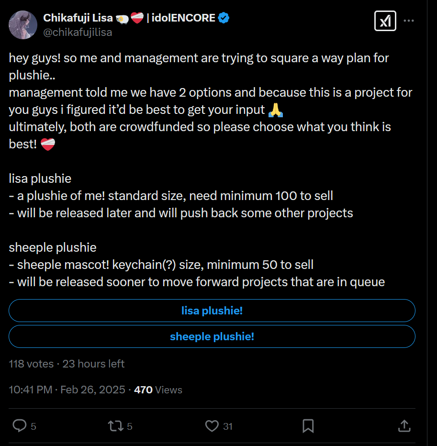This screenshot has width=437, height=446.
Task: Click the sheep emoji in the display name
Action: 122,18
